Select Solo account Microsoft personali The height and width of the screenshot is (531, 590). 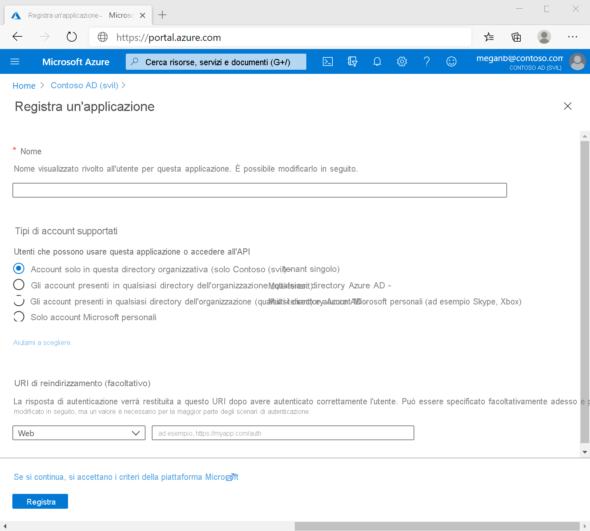coord(19,316)
